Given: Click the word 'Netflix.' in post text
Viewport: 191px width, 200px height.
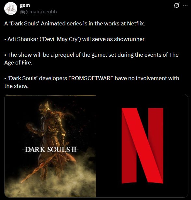Looking at the screenshot, I should click(136, 23).
